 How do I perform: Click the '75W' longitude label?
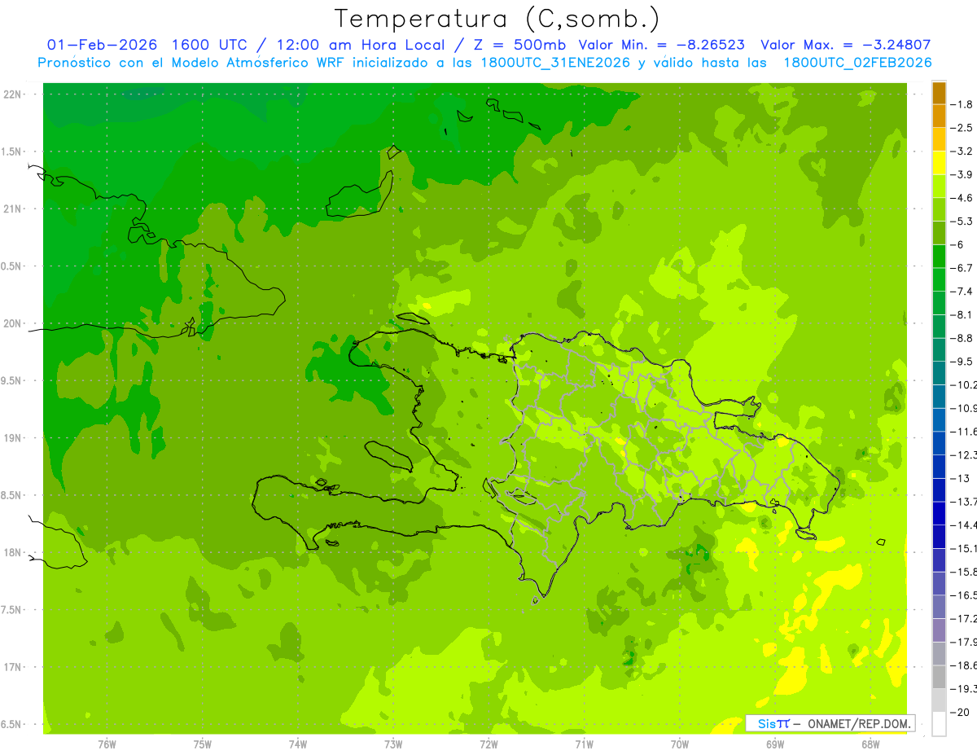tap(203, 744)
